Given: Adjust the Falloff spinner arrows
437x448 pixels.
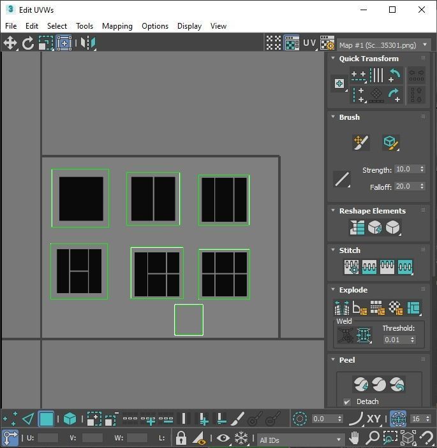Looking at the screenshot, I should click(x=422, y=186).
